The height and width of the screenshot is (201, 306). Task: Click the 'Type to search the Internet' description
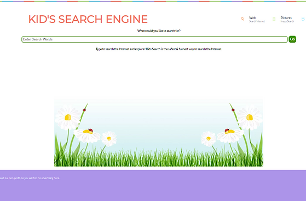(x=159, y=49)
